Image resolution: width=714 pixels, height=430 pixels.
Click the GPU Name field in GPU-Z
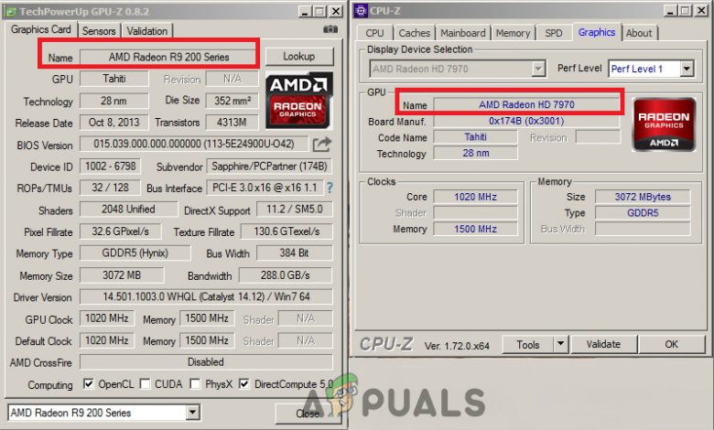(168, 57)
